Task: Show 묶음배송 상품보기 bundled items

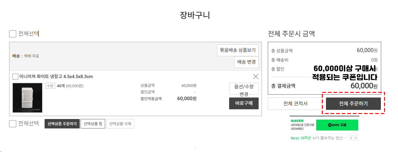Action: point(238,50)
